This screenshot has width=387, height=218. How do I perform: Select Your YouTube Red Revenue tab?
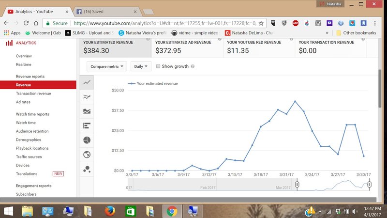[x=258, y=47]
